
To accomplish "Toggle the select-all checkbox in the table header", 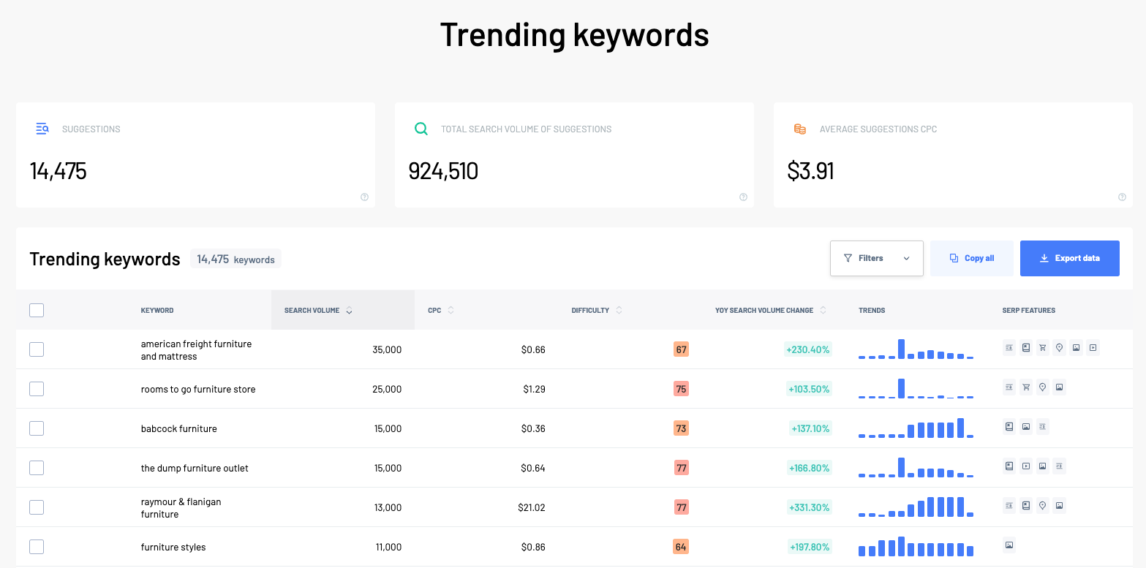I will point(37,310).
